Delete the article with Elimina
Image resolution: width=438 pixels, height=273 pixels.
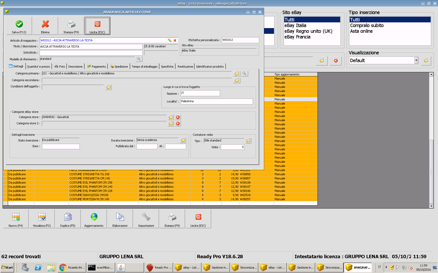(45, 26)
